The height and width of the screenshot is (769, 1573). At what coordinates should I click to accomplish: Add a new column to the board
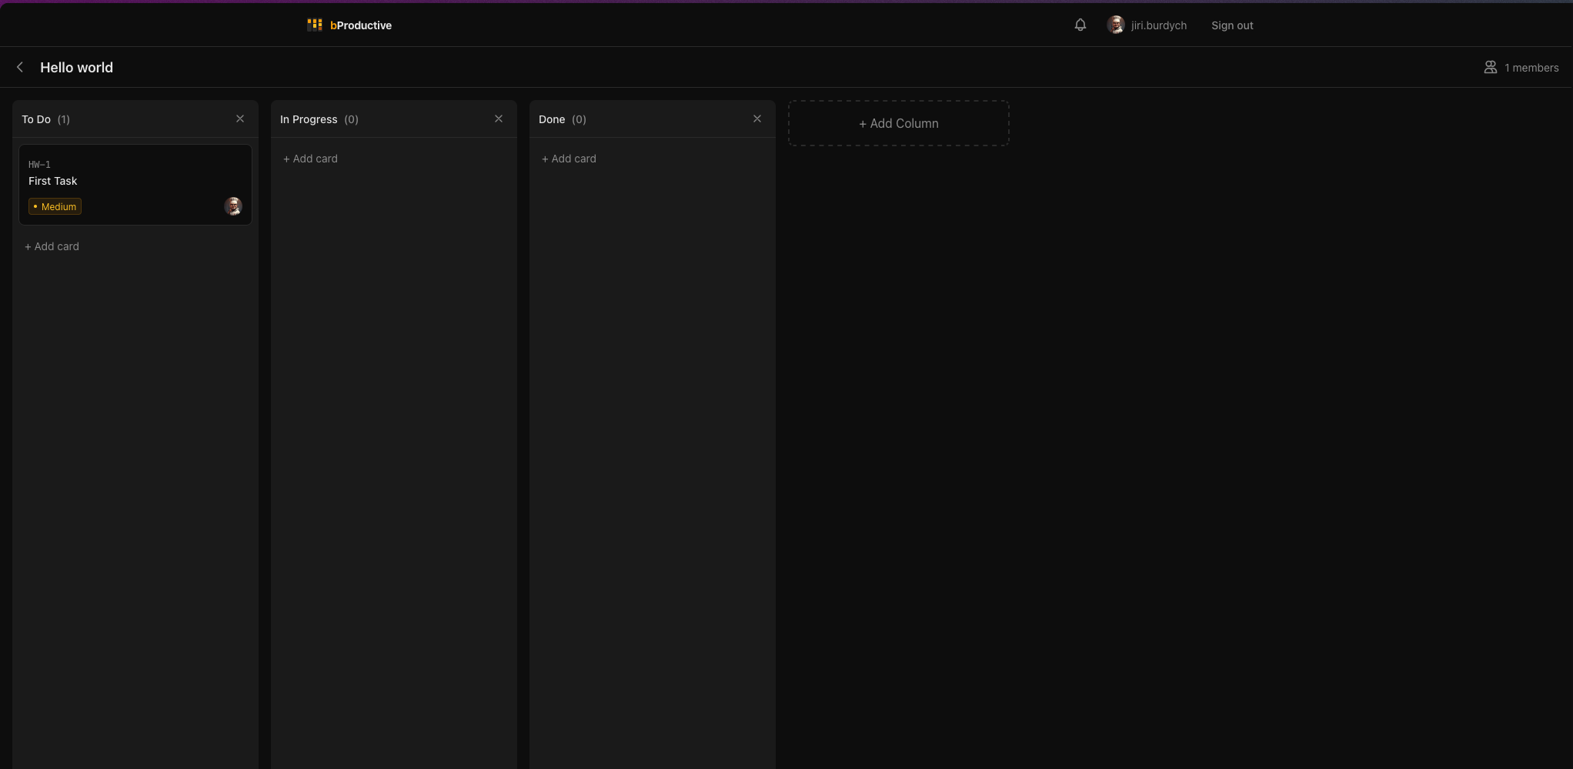coord(898,123)
